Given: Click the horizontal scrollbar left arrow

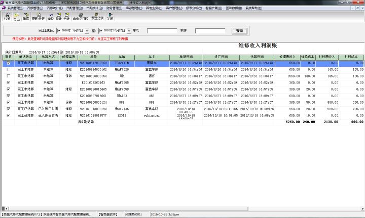Looking at the screenshot, I should (7, 208).
